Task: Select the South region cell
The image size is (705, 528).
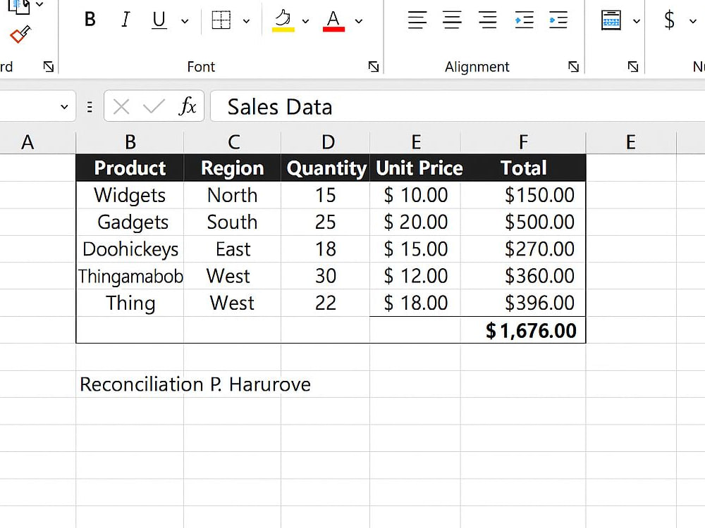Action: tap(233, 222)
